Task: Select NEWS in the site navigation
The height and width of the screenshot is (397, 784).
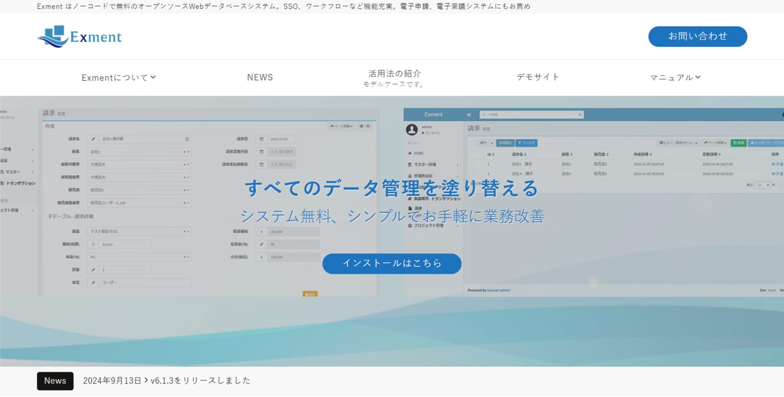Action: [260, 77]
